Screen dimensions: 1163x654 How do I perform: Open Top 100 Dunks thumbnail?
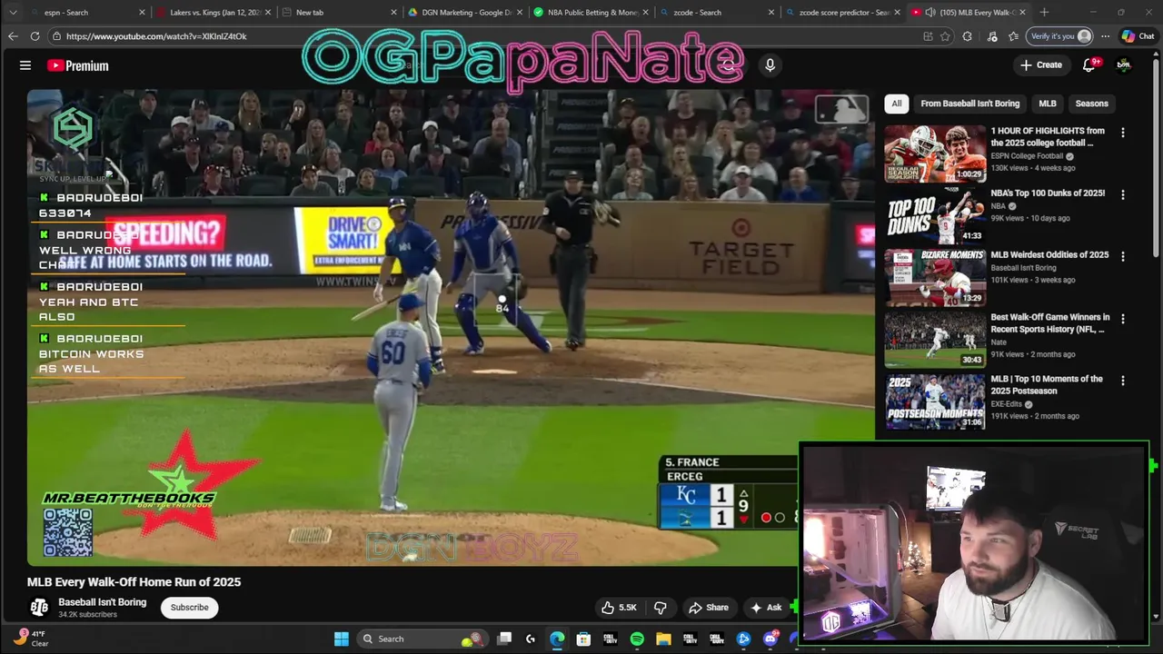click(935, 215)
